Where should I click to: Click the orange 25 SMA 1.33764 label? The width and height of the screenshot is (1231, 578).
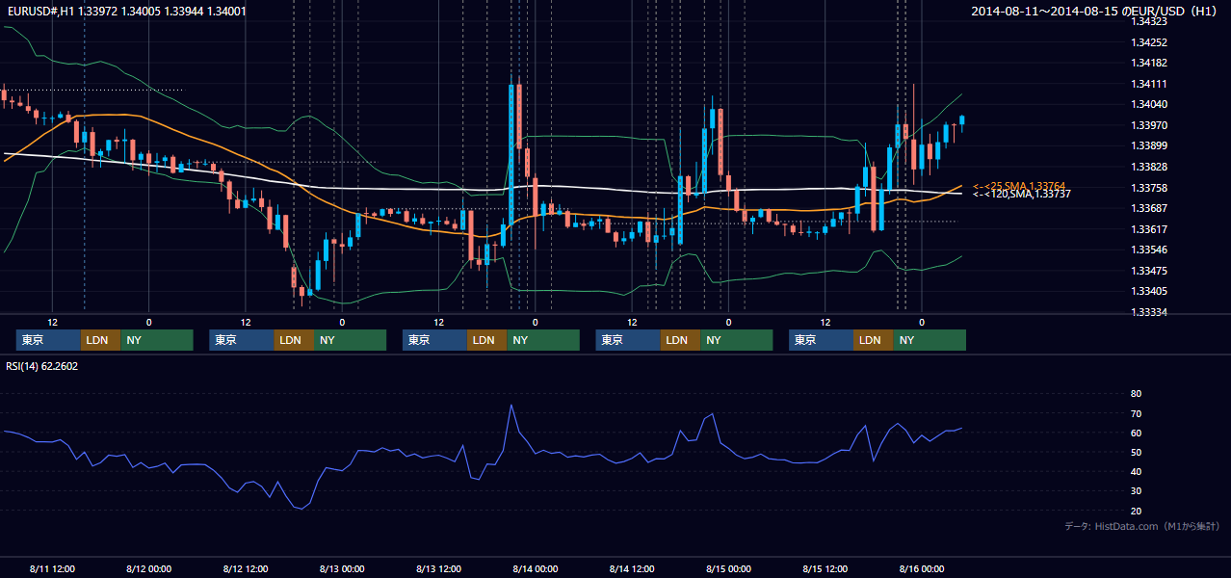(1019, 186)
